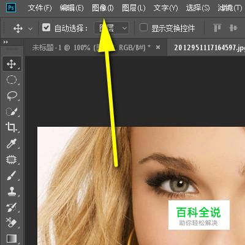This screenshot has width=245, height=245.
Task: Select the Gradient tool
Action: click(12, 238)
